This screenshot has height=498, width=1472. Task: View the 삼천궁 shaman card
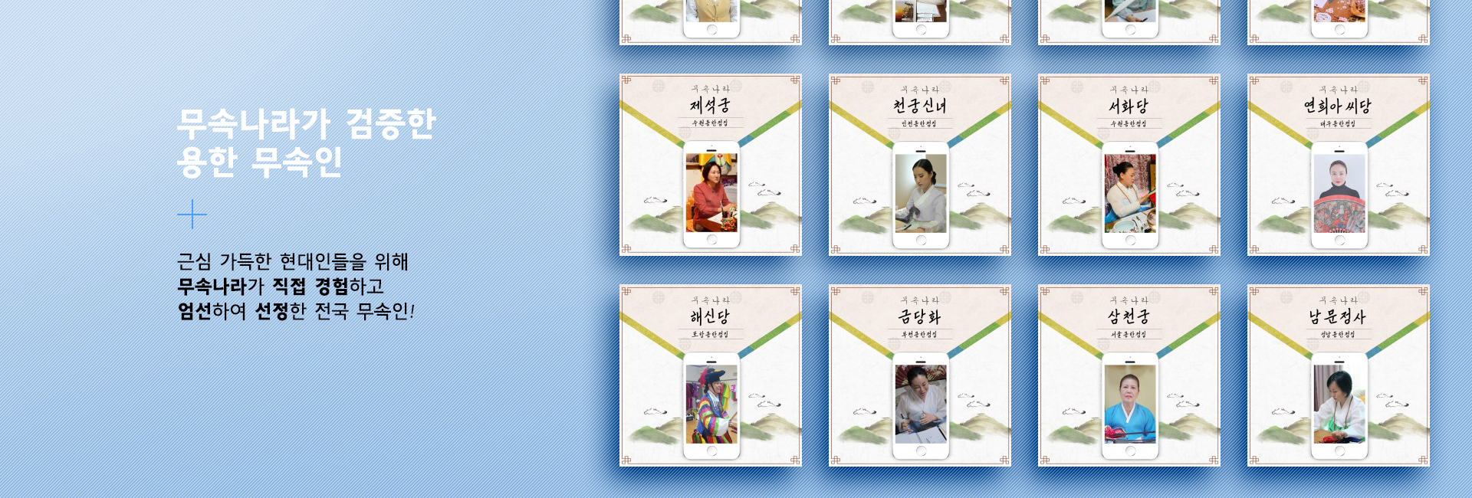1129,375
